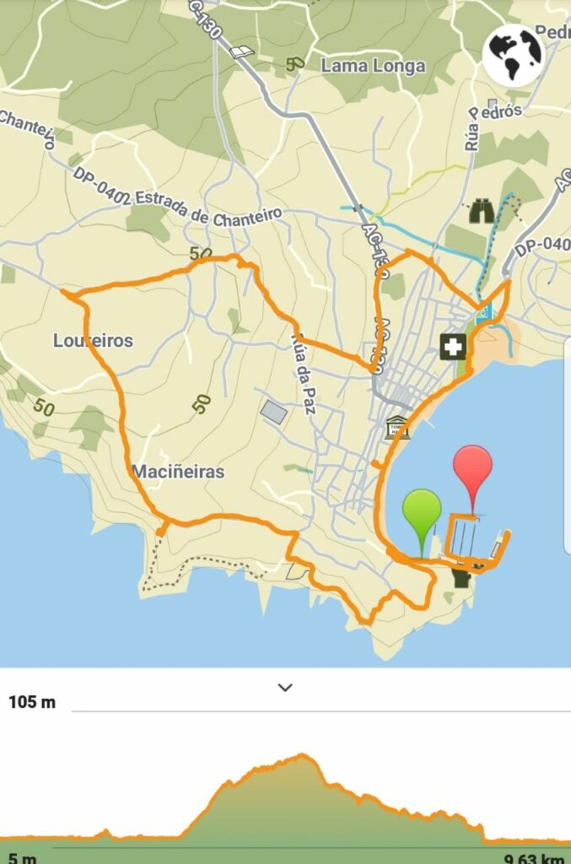
Task: Tap the Estrada de Chanteiro road label
Action: (208, 208)
